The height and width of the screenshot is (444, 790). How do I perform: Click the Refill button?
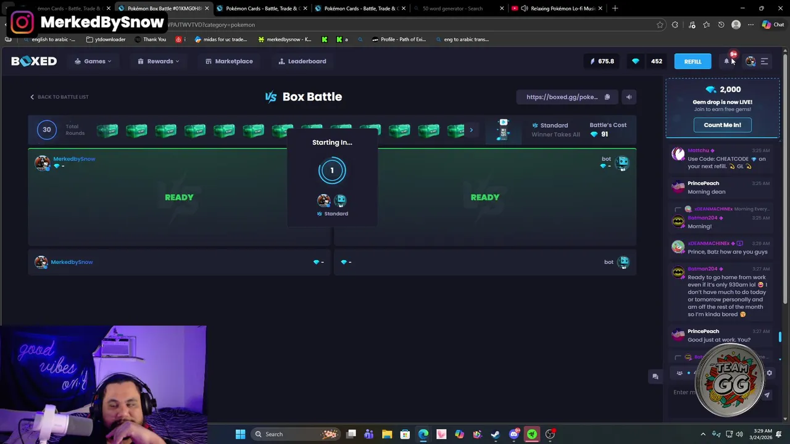(692, 61)
